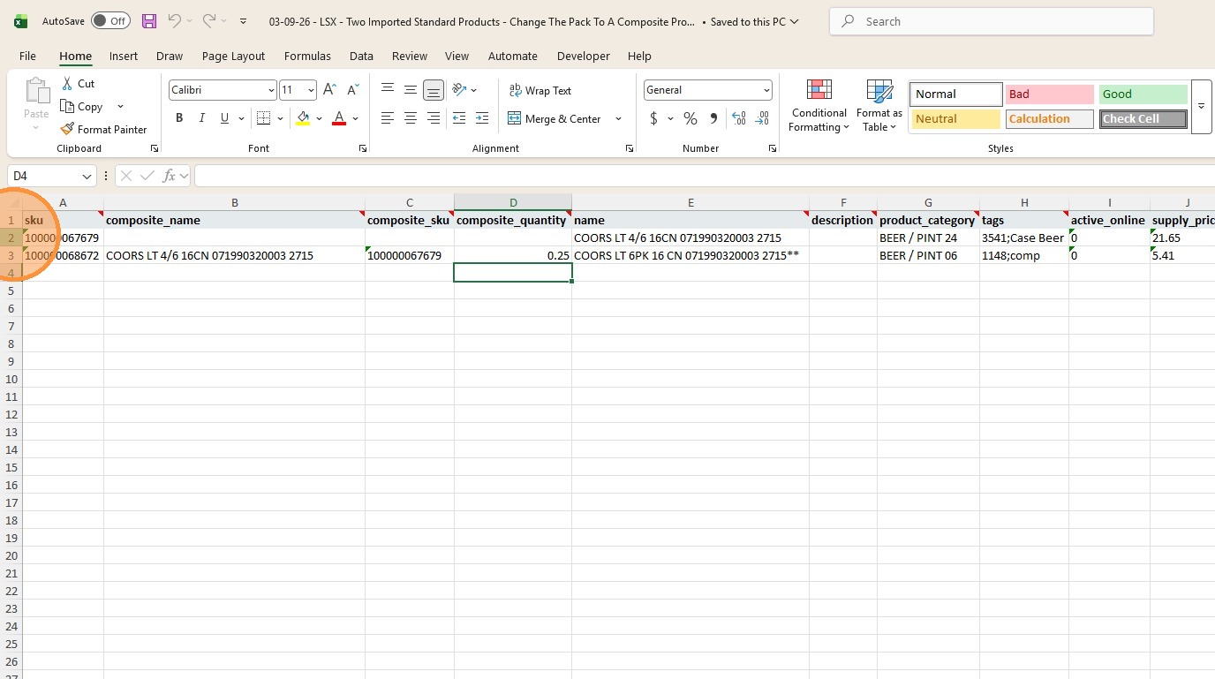Image resolution: width=1215 pixels, height=679 pixels.
Task: Expand the Merge & Center options arrow
Action: point(618,118)
